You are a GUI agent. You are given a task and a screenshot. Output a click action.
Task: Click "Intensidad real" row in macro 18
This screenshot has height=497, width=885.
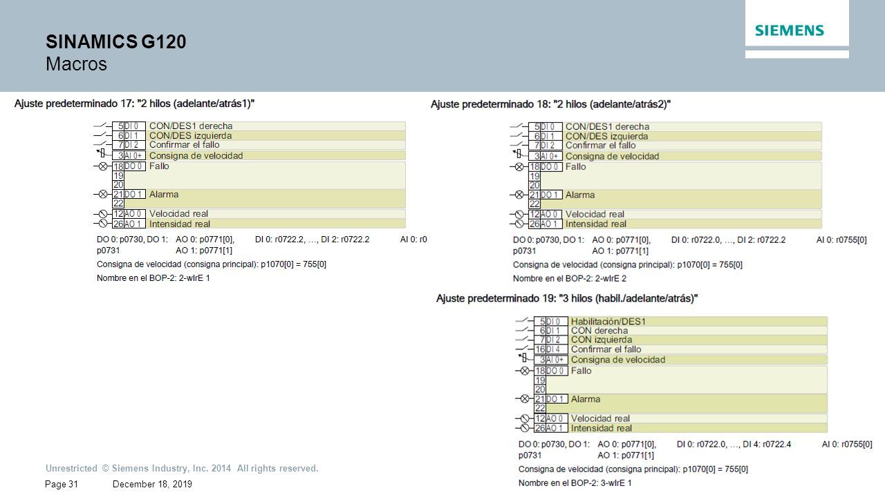pyautogui.click(x=675, y=224)
